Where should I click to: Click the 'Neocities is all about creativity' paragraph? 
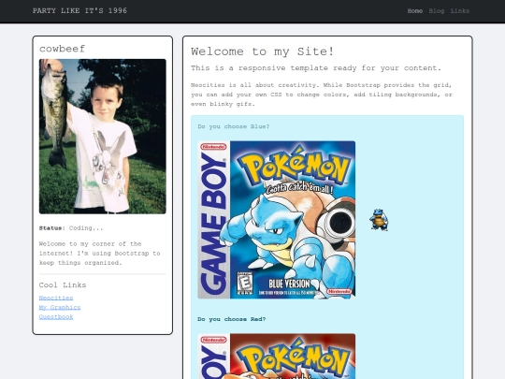click(x=322, y=95)
